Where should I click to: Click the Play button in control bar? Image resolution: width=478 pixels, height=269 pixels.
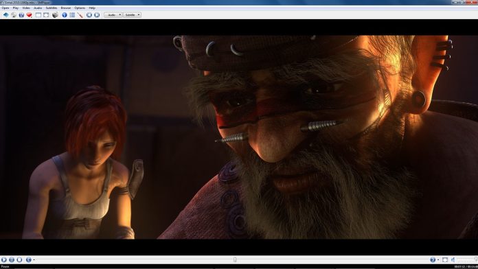[x=3, y=259]
